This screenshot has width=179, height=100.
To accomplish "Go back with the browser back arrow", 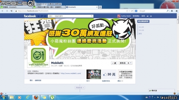I will 3,11.
